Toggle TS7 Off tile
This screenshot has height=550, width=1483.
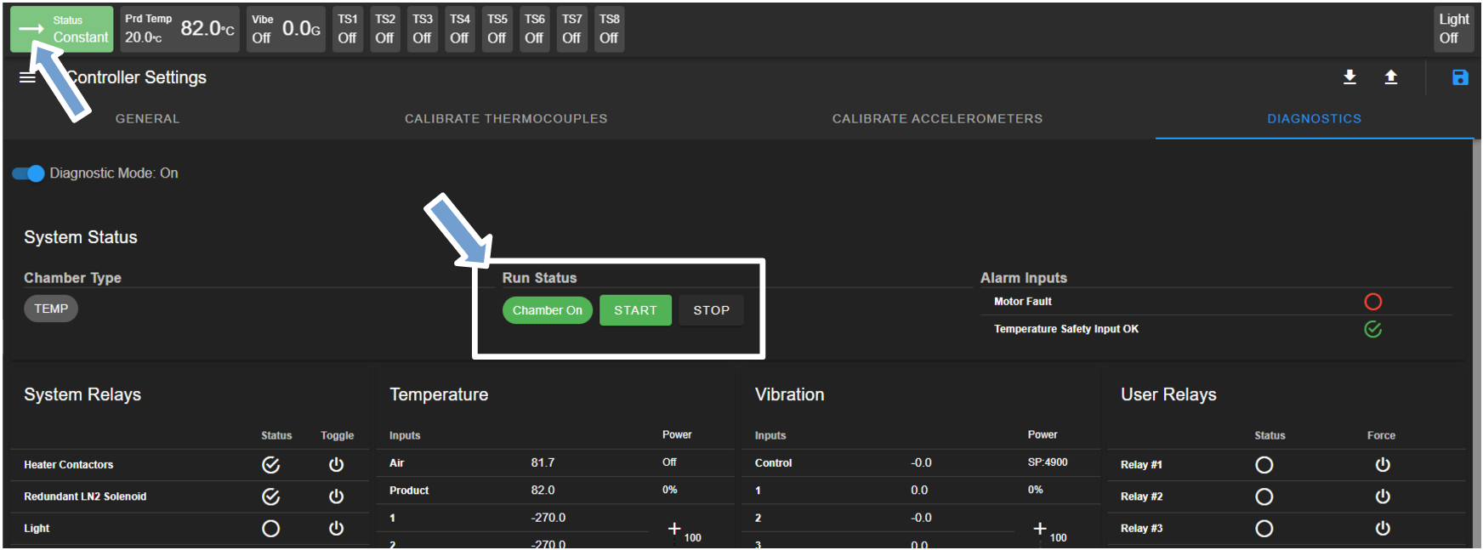pyautogui.click(x=572, y=29)
